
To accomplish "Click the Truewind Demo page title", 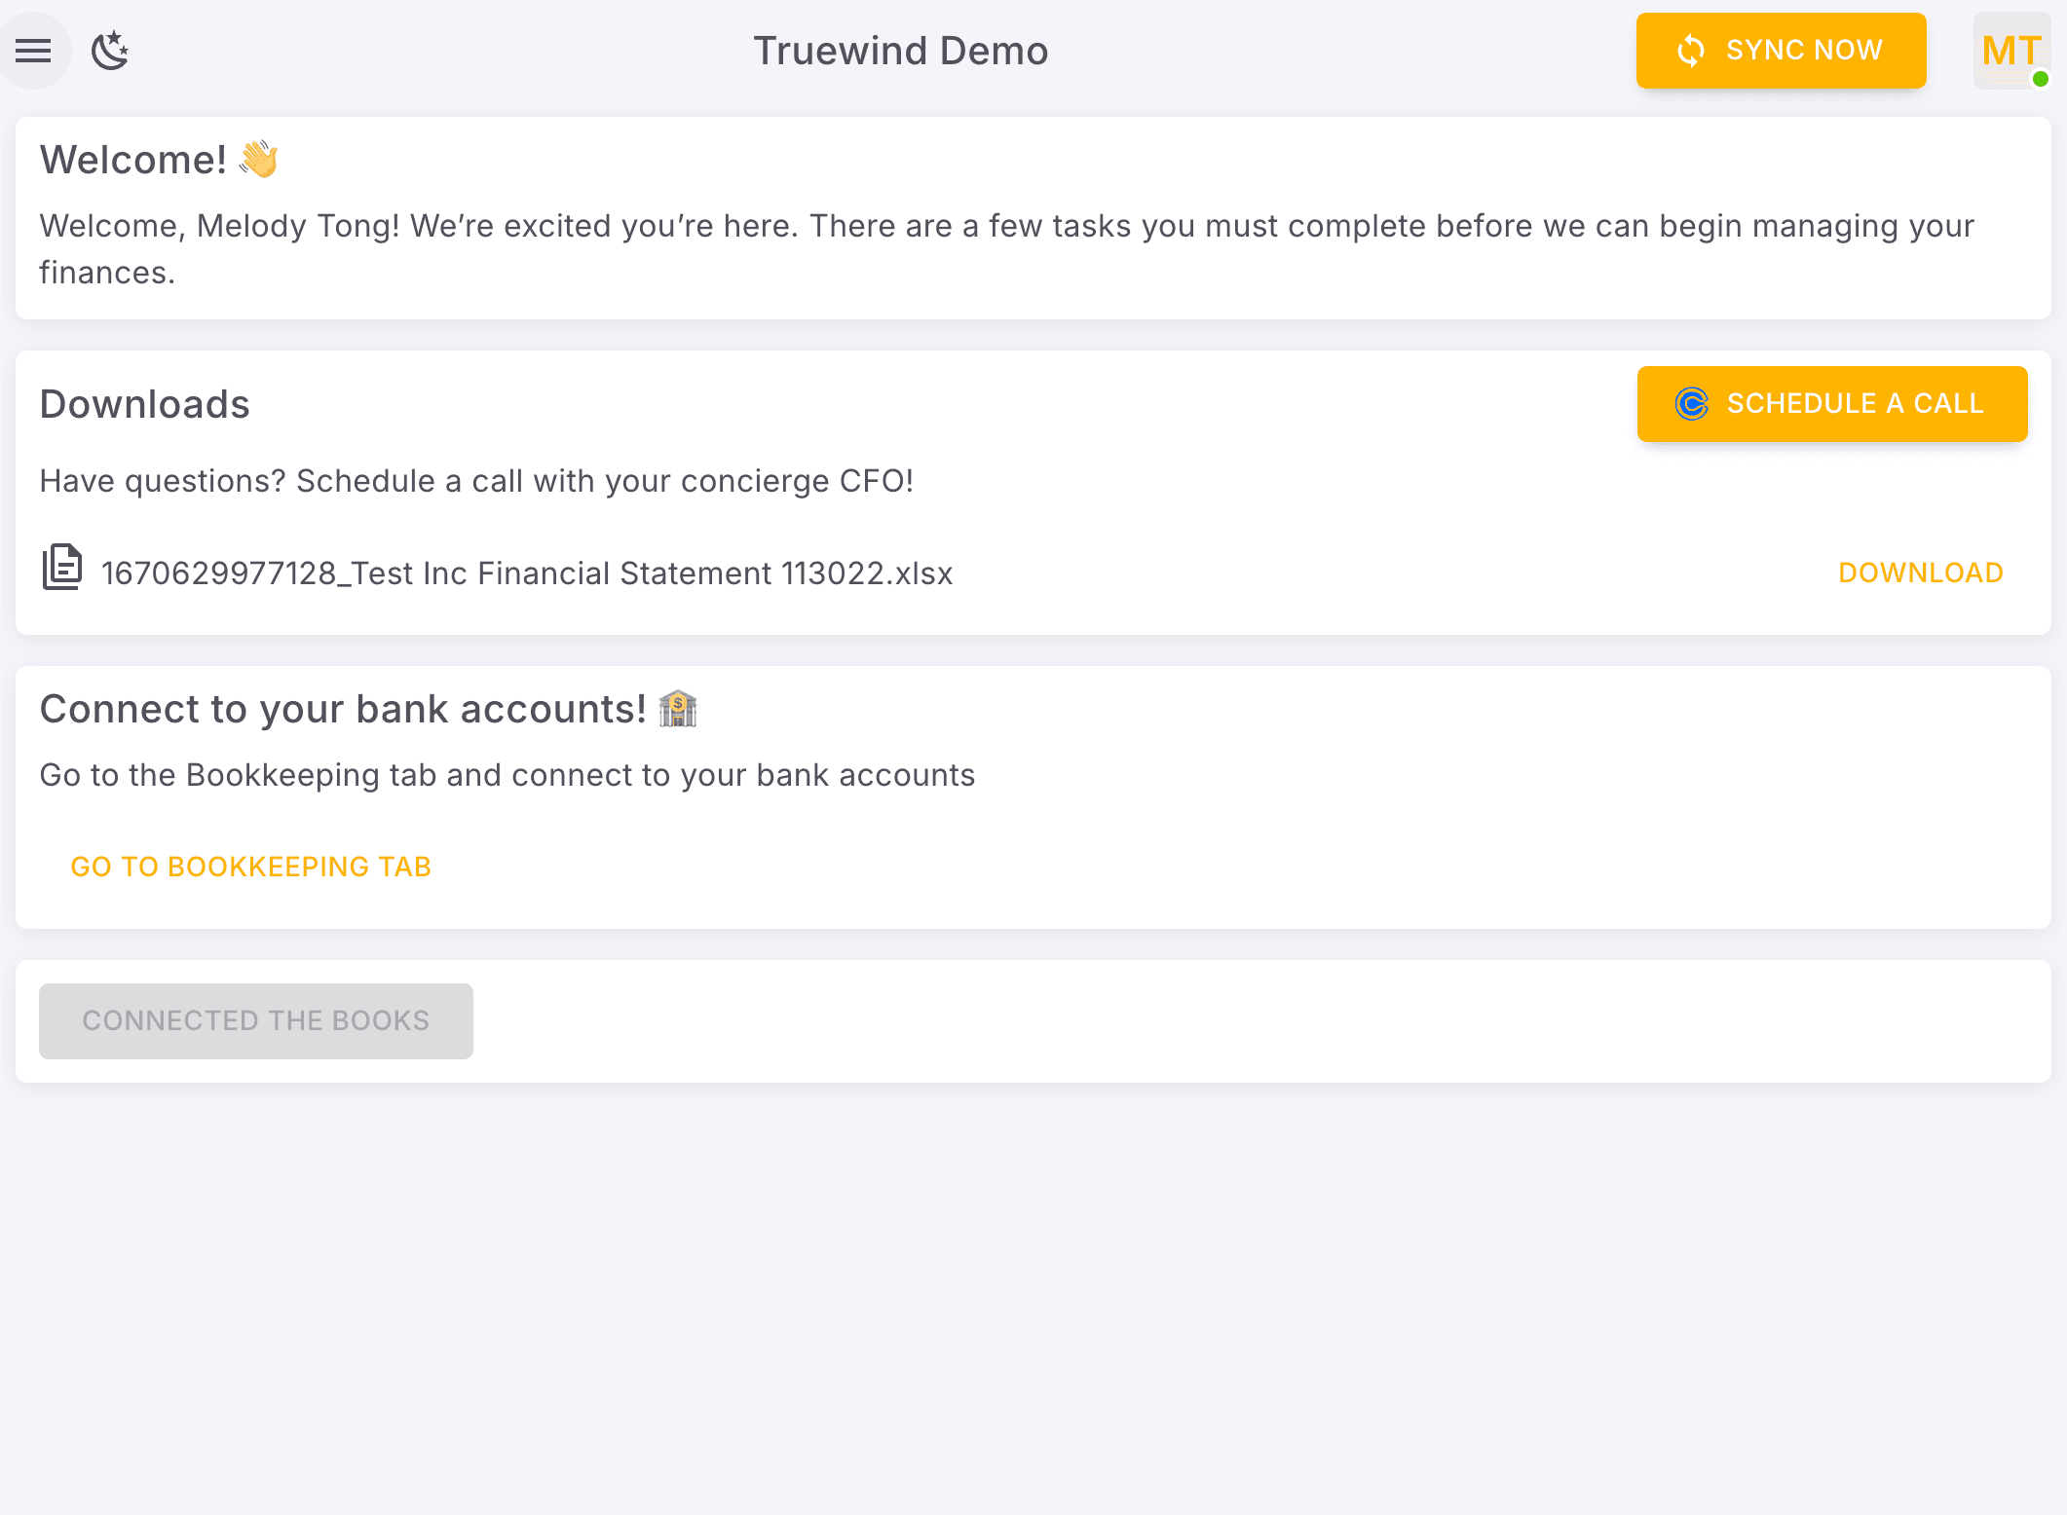I will click(900, 51).
